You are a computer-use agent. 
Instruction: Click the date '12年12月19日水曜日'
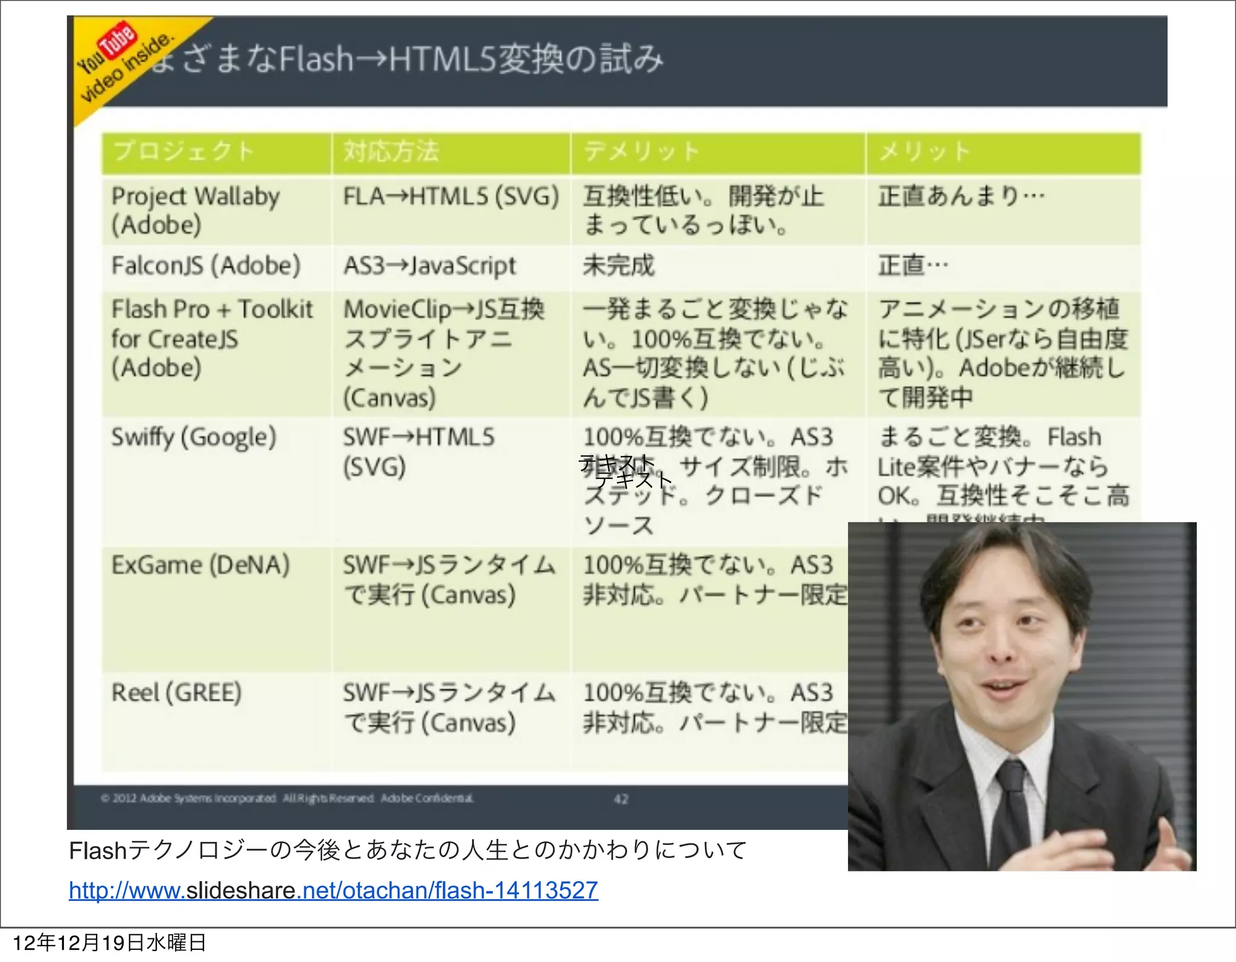[x=110, y=943]
